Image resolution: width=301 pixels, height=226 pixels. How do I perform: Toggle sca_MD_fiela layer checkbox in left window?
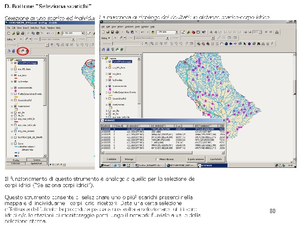[x=15, y=69]
